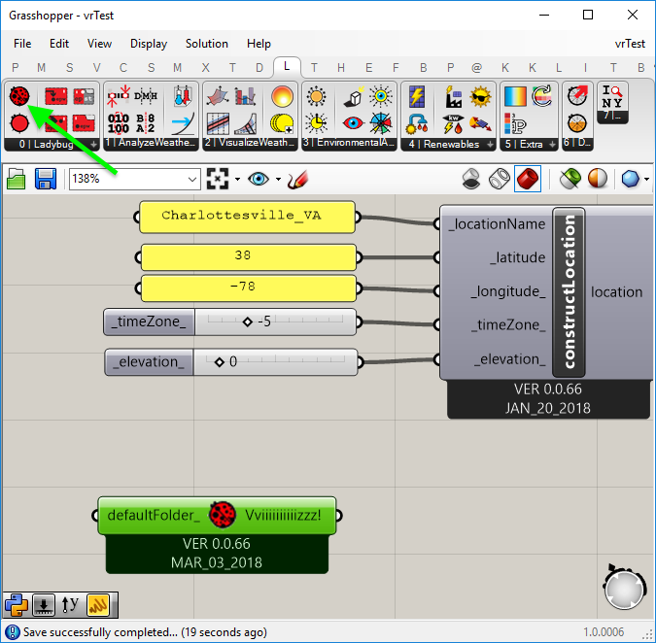Click the red sketch pencil tool
The width and height of the screenshot is (656, 643).
[x=298, y=179]
